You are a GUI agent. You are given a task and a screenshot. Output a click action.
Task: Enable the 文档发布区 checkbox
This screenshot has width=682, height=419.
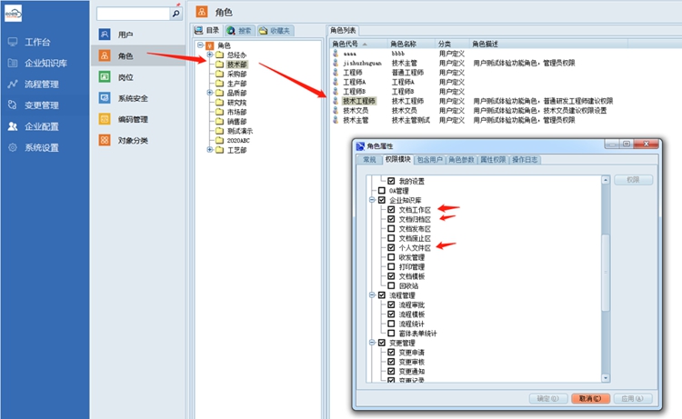pyautogui.click(x=391, y=228)
